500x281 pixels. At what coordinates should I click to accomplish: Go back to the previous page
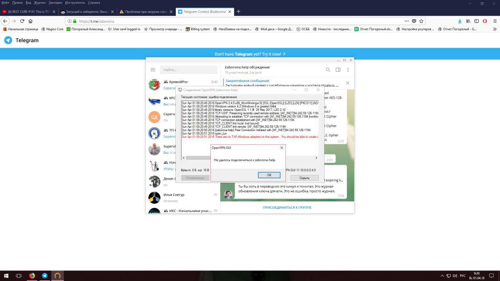coord(5,21)
